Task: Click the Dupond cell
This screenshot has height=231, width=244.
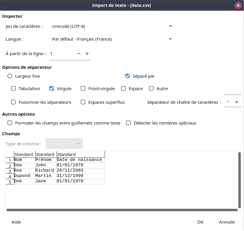Action: click(25, 176)
